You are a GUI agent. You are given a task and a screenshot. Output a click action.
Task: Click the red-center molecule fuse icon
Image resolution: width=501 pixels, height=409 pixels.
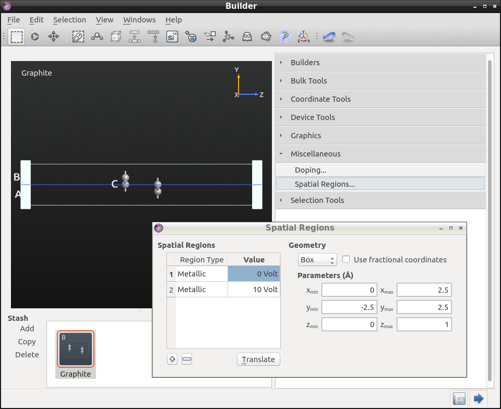coord(229,37)
